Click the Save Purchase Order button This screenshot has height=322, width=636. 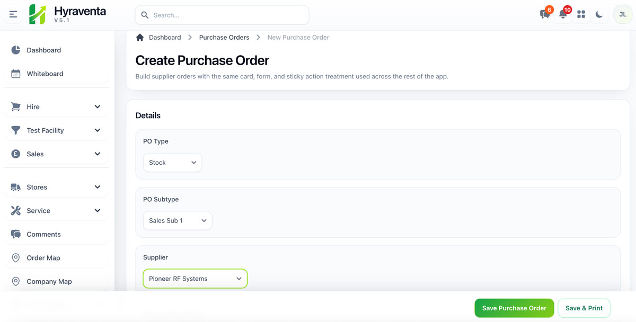click(x=514, y=308)
